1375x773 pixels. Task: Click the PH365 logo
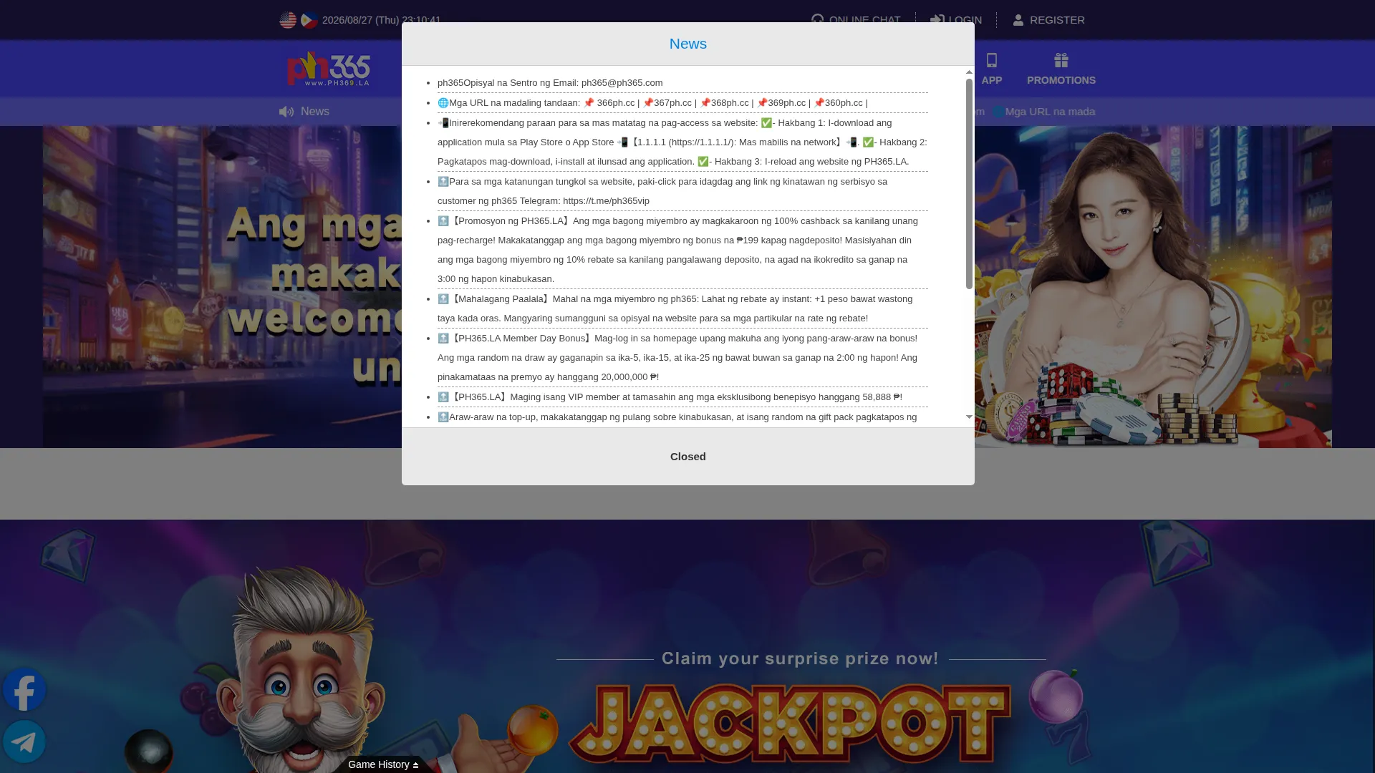click(x=329, y=69)
